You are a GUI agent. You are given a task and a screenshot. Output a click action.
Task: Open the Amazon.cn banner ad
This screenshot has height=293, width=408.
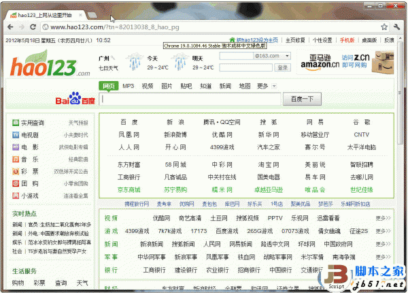[346, 63]
